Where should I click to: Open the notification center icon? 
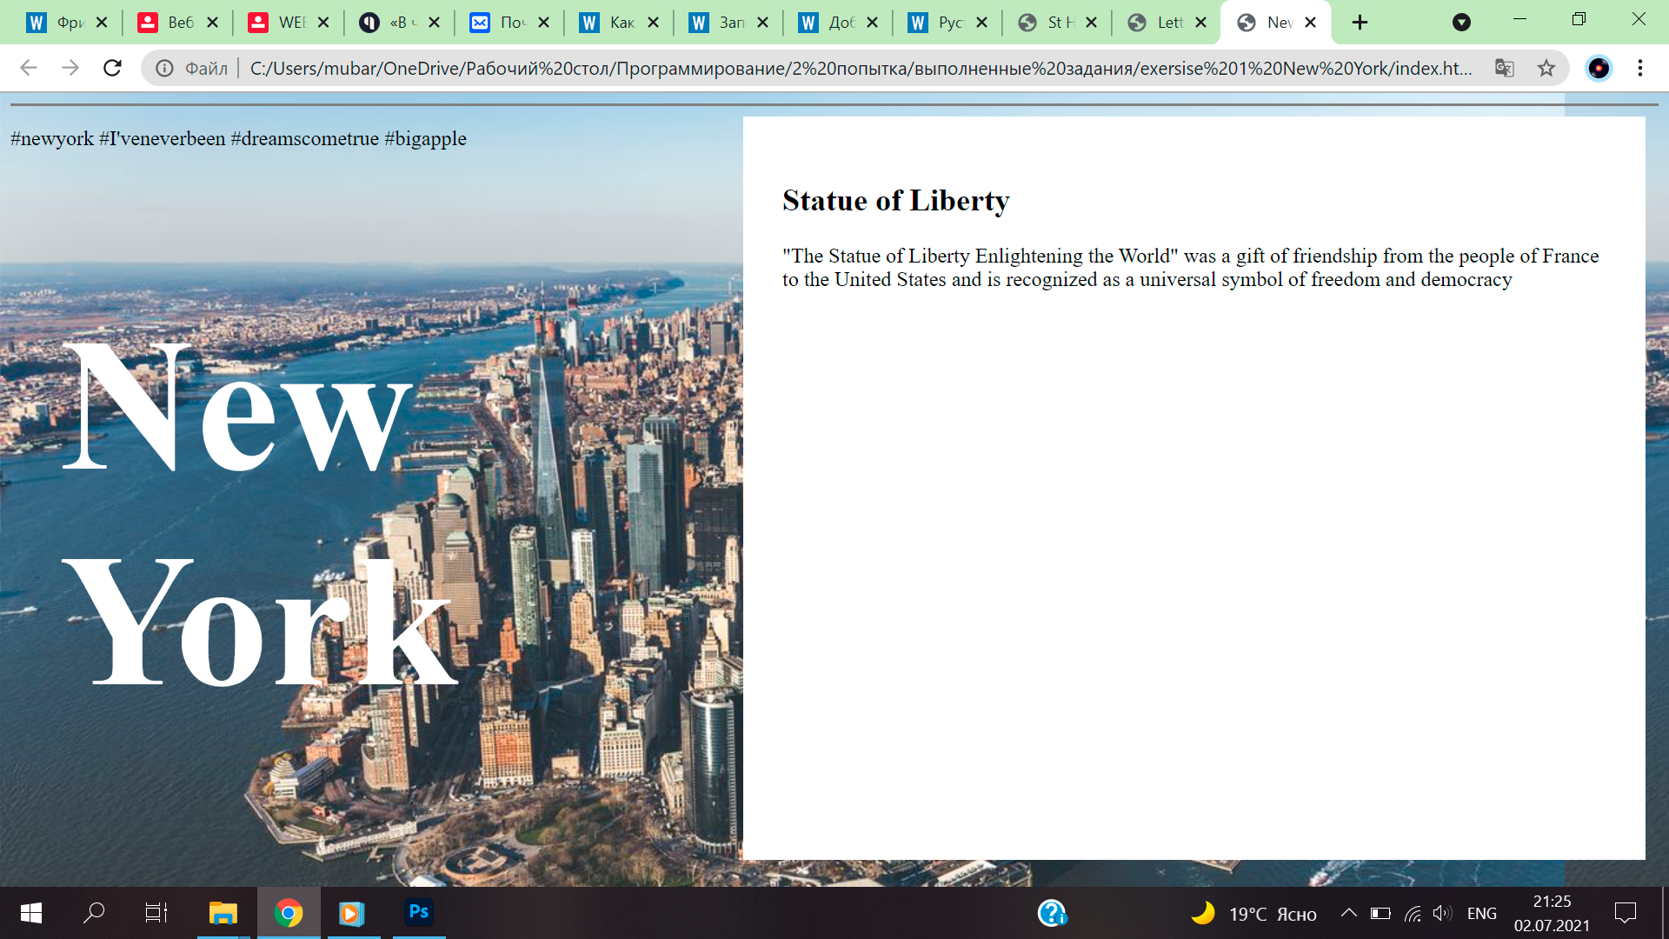[1625, 913]
